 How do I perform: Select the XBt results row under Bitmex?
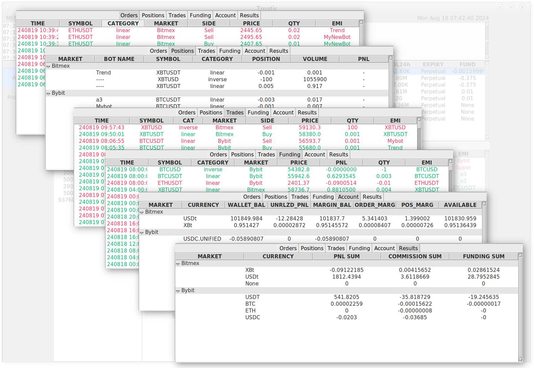(347, 270)
